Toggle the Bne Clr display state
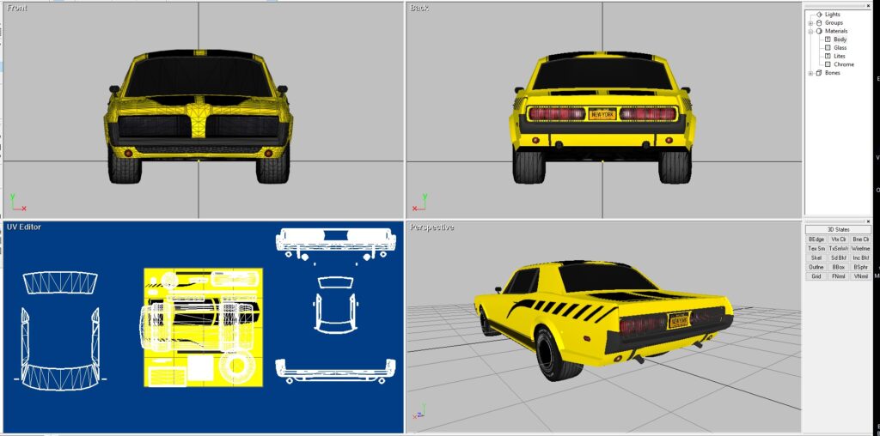Screen dimensions: 880x436 click(860, 239)
